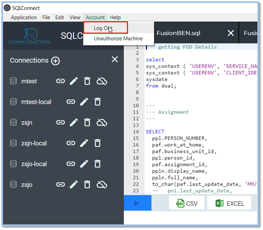Connect to zsjn-local with its link icon
The height and width of the screenshot is (230, 263).
point(71,143)
